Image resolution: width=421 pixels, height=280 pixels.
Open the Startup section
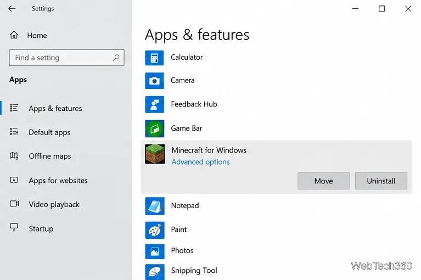pyautogui.click(x=41, y=228)
